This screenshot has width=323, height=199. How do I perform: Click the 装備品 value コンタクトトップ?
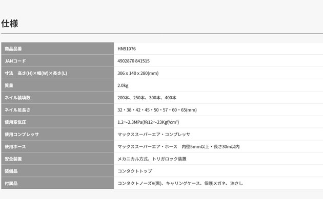click(135, 171)
